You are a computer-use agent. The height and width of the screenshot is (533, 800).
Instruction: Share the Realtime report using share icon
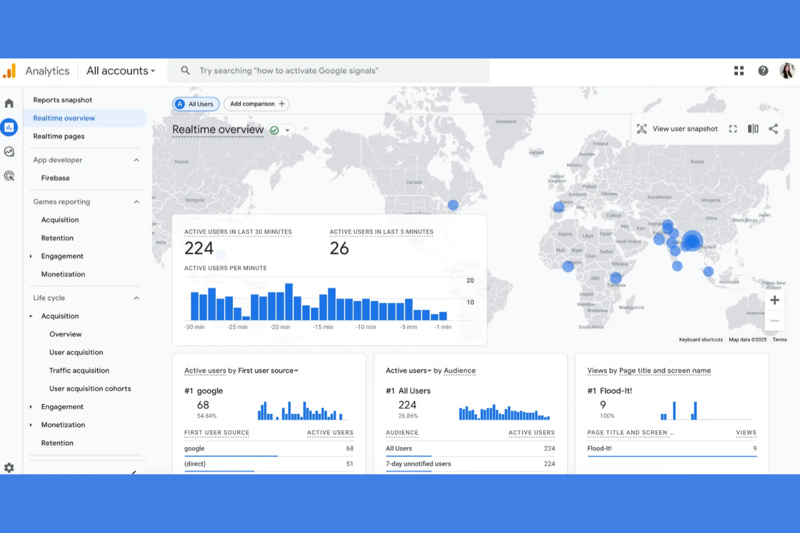point(773,129)
